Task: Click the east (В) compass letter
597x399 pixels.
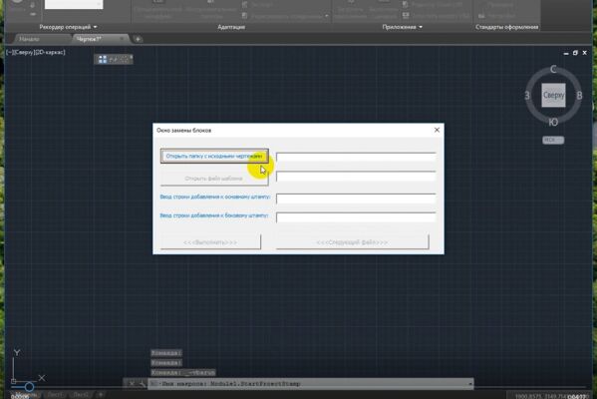Action: (x=579, y=96)
